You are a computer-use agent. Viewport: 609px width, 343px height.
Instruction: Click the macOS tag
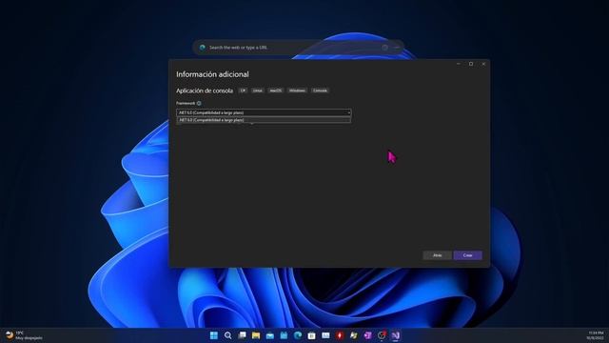coord(276,91)
